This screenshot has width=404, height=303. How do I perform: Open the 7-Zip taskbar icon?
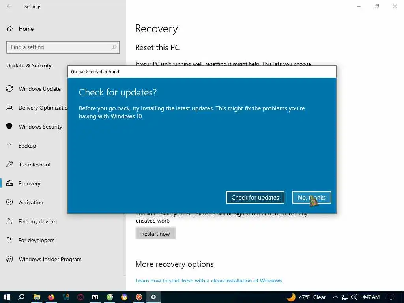95,297
